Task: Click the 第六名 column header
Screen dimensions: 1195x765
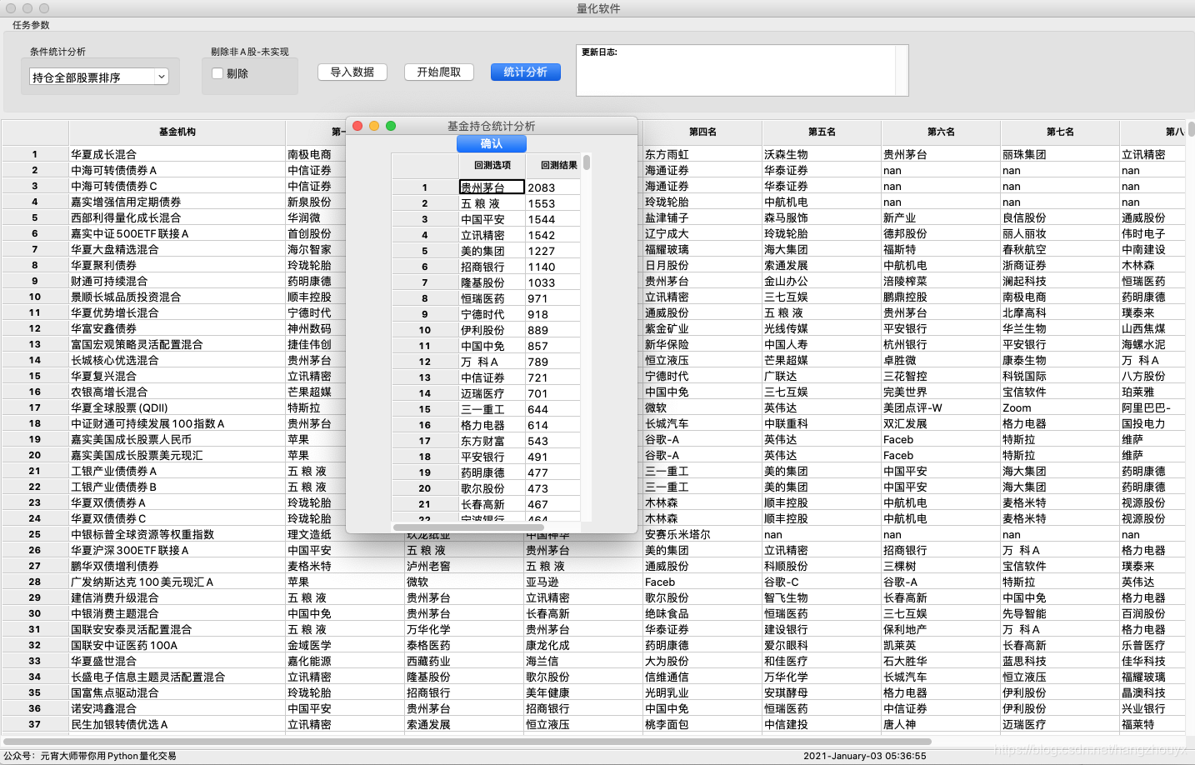Action: point(941,132)
